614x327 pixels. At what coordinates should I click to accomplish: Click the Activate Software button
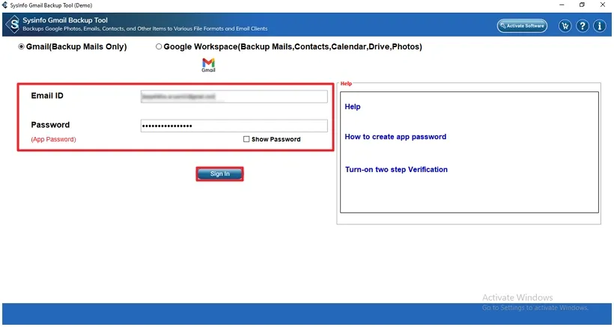tap(522, 25)
